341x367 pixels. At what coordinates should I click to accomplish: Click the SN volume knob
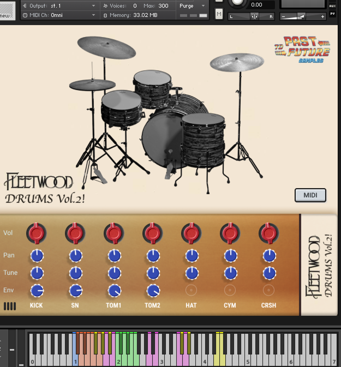click(x=75, y=233)
